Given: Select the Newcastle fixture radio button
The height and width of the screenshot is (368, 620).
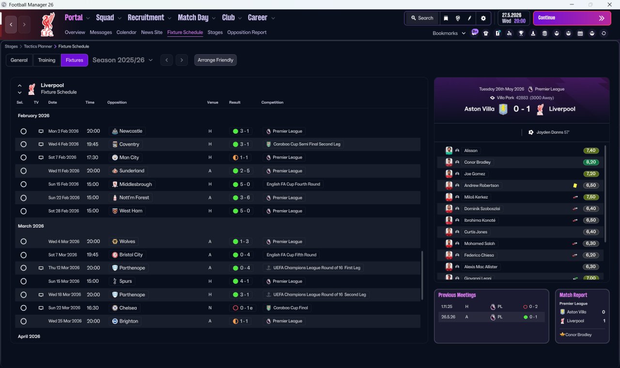Looking at the screenshot, I should (x=23, y=131).
